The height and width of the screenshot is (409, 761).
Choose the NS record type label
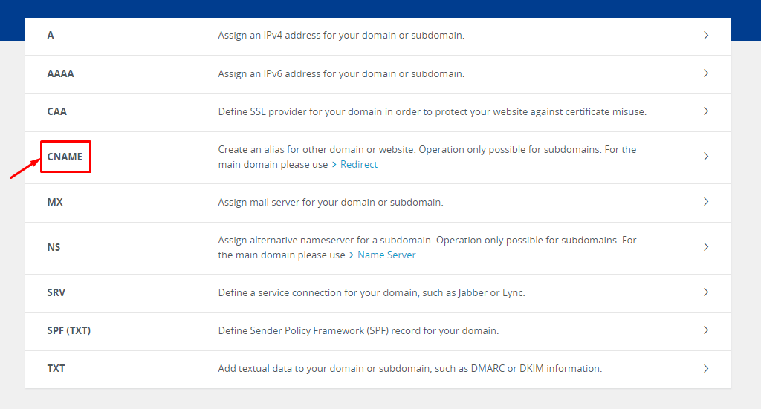click(x=54, y=248)
